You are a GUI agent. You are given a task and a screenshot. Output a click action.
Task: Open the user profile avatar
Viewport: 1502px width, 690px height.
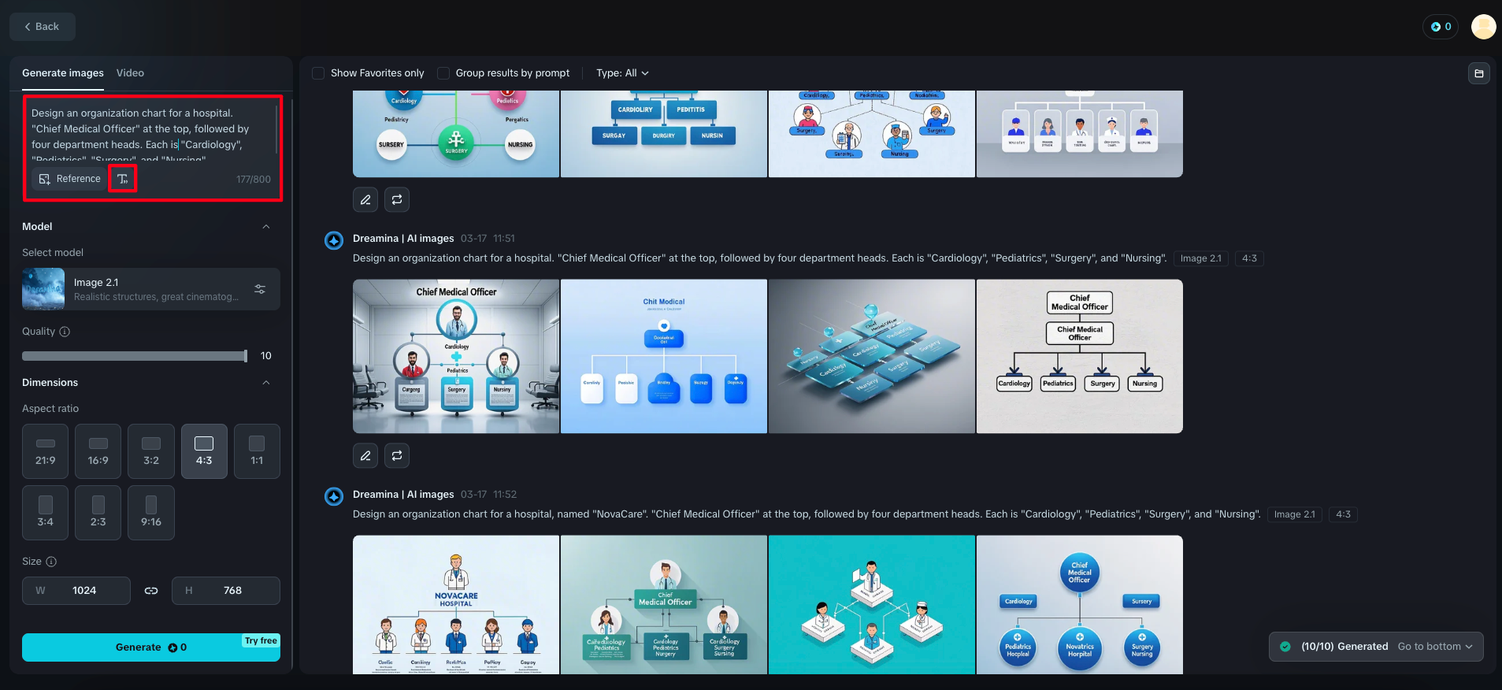(x=1483, y=27)
